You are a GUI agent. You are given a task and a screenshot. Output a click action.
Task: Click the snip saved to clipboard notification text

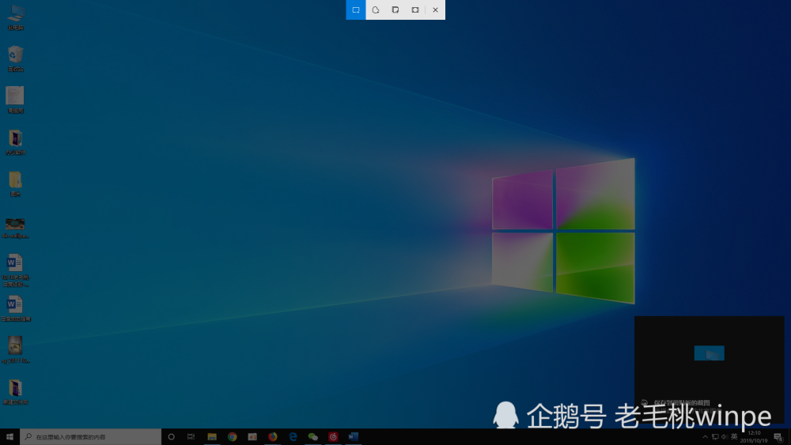click(682, 402)
